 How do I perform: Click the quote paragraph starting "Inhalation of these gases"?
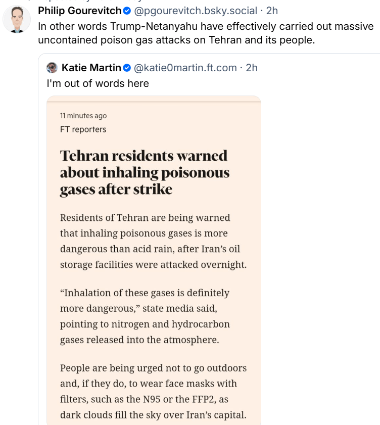145,316
